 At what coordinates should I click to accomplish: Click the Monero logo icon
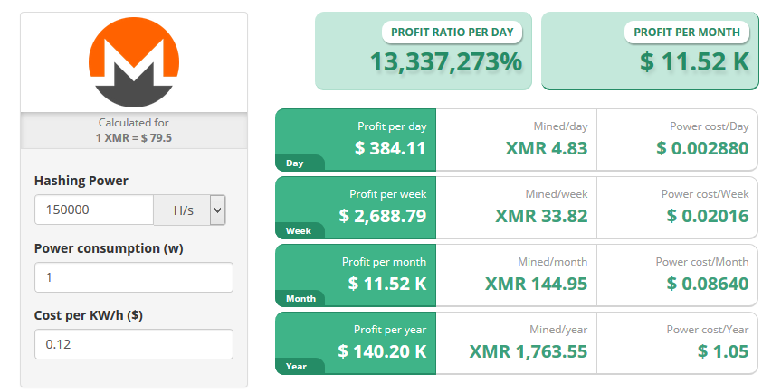click(133, 63)
